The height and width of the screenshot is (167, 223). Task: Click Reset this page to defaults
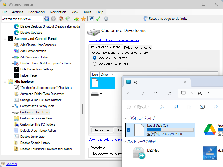tap(168, 19)
